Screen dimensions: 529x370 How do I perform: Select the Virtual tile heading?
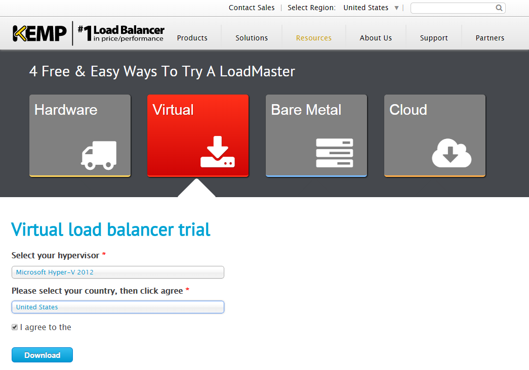173,110
